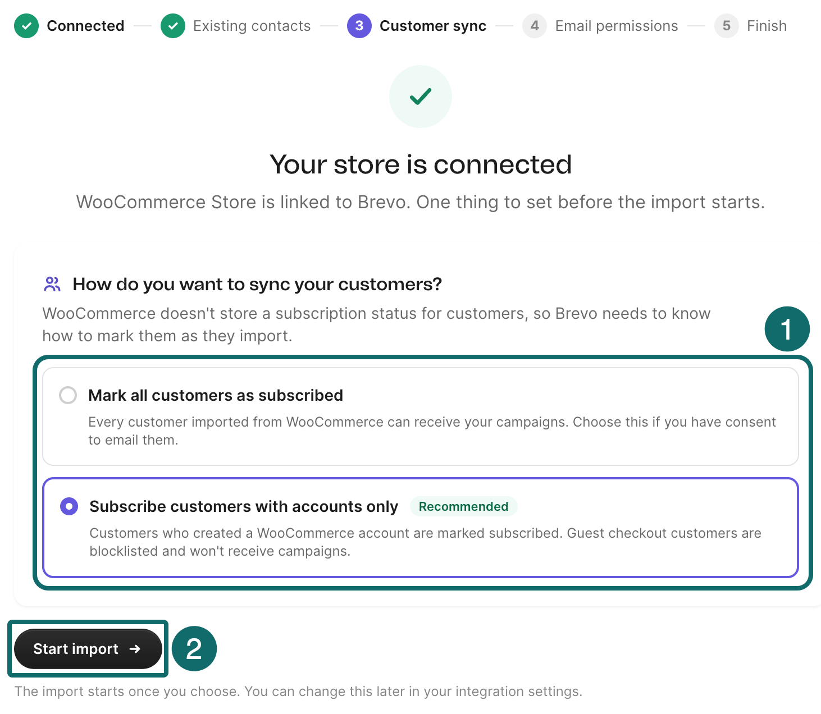
Task: Click the step 3 circle for Customer sync
Action: tap(359, 26)
